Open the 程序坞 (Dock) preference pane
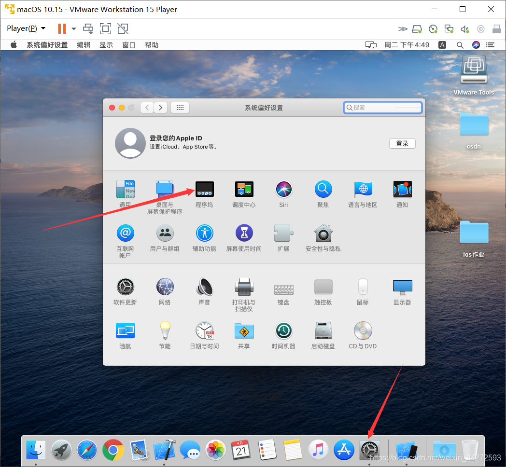Screen dimensions: 506x467 click(204, 190)
